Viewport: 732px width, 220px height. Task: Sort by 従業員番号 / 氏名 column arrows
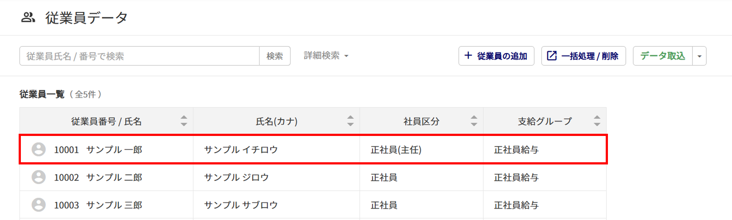[184, 121]
